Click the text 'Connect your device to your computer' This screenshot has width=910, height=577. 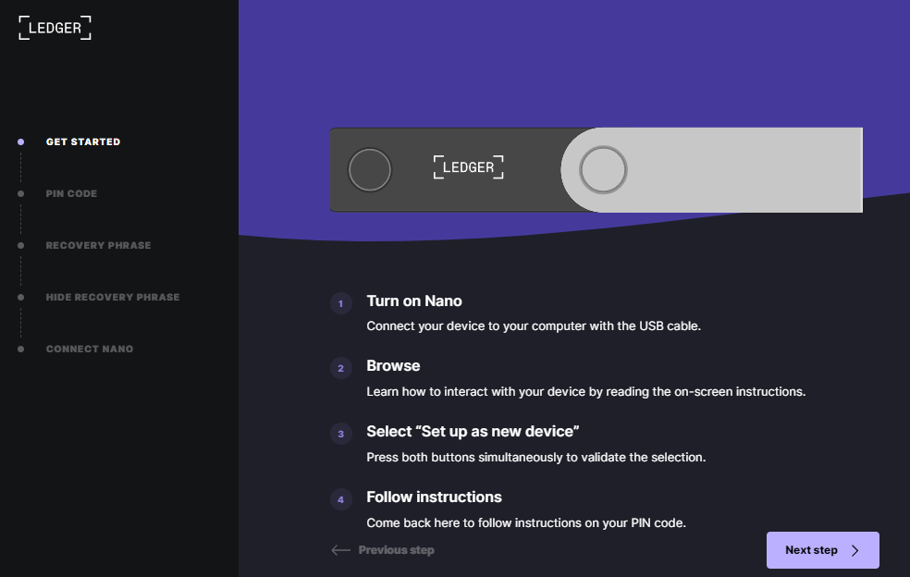(x=476, y=326)
